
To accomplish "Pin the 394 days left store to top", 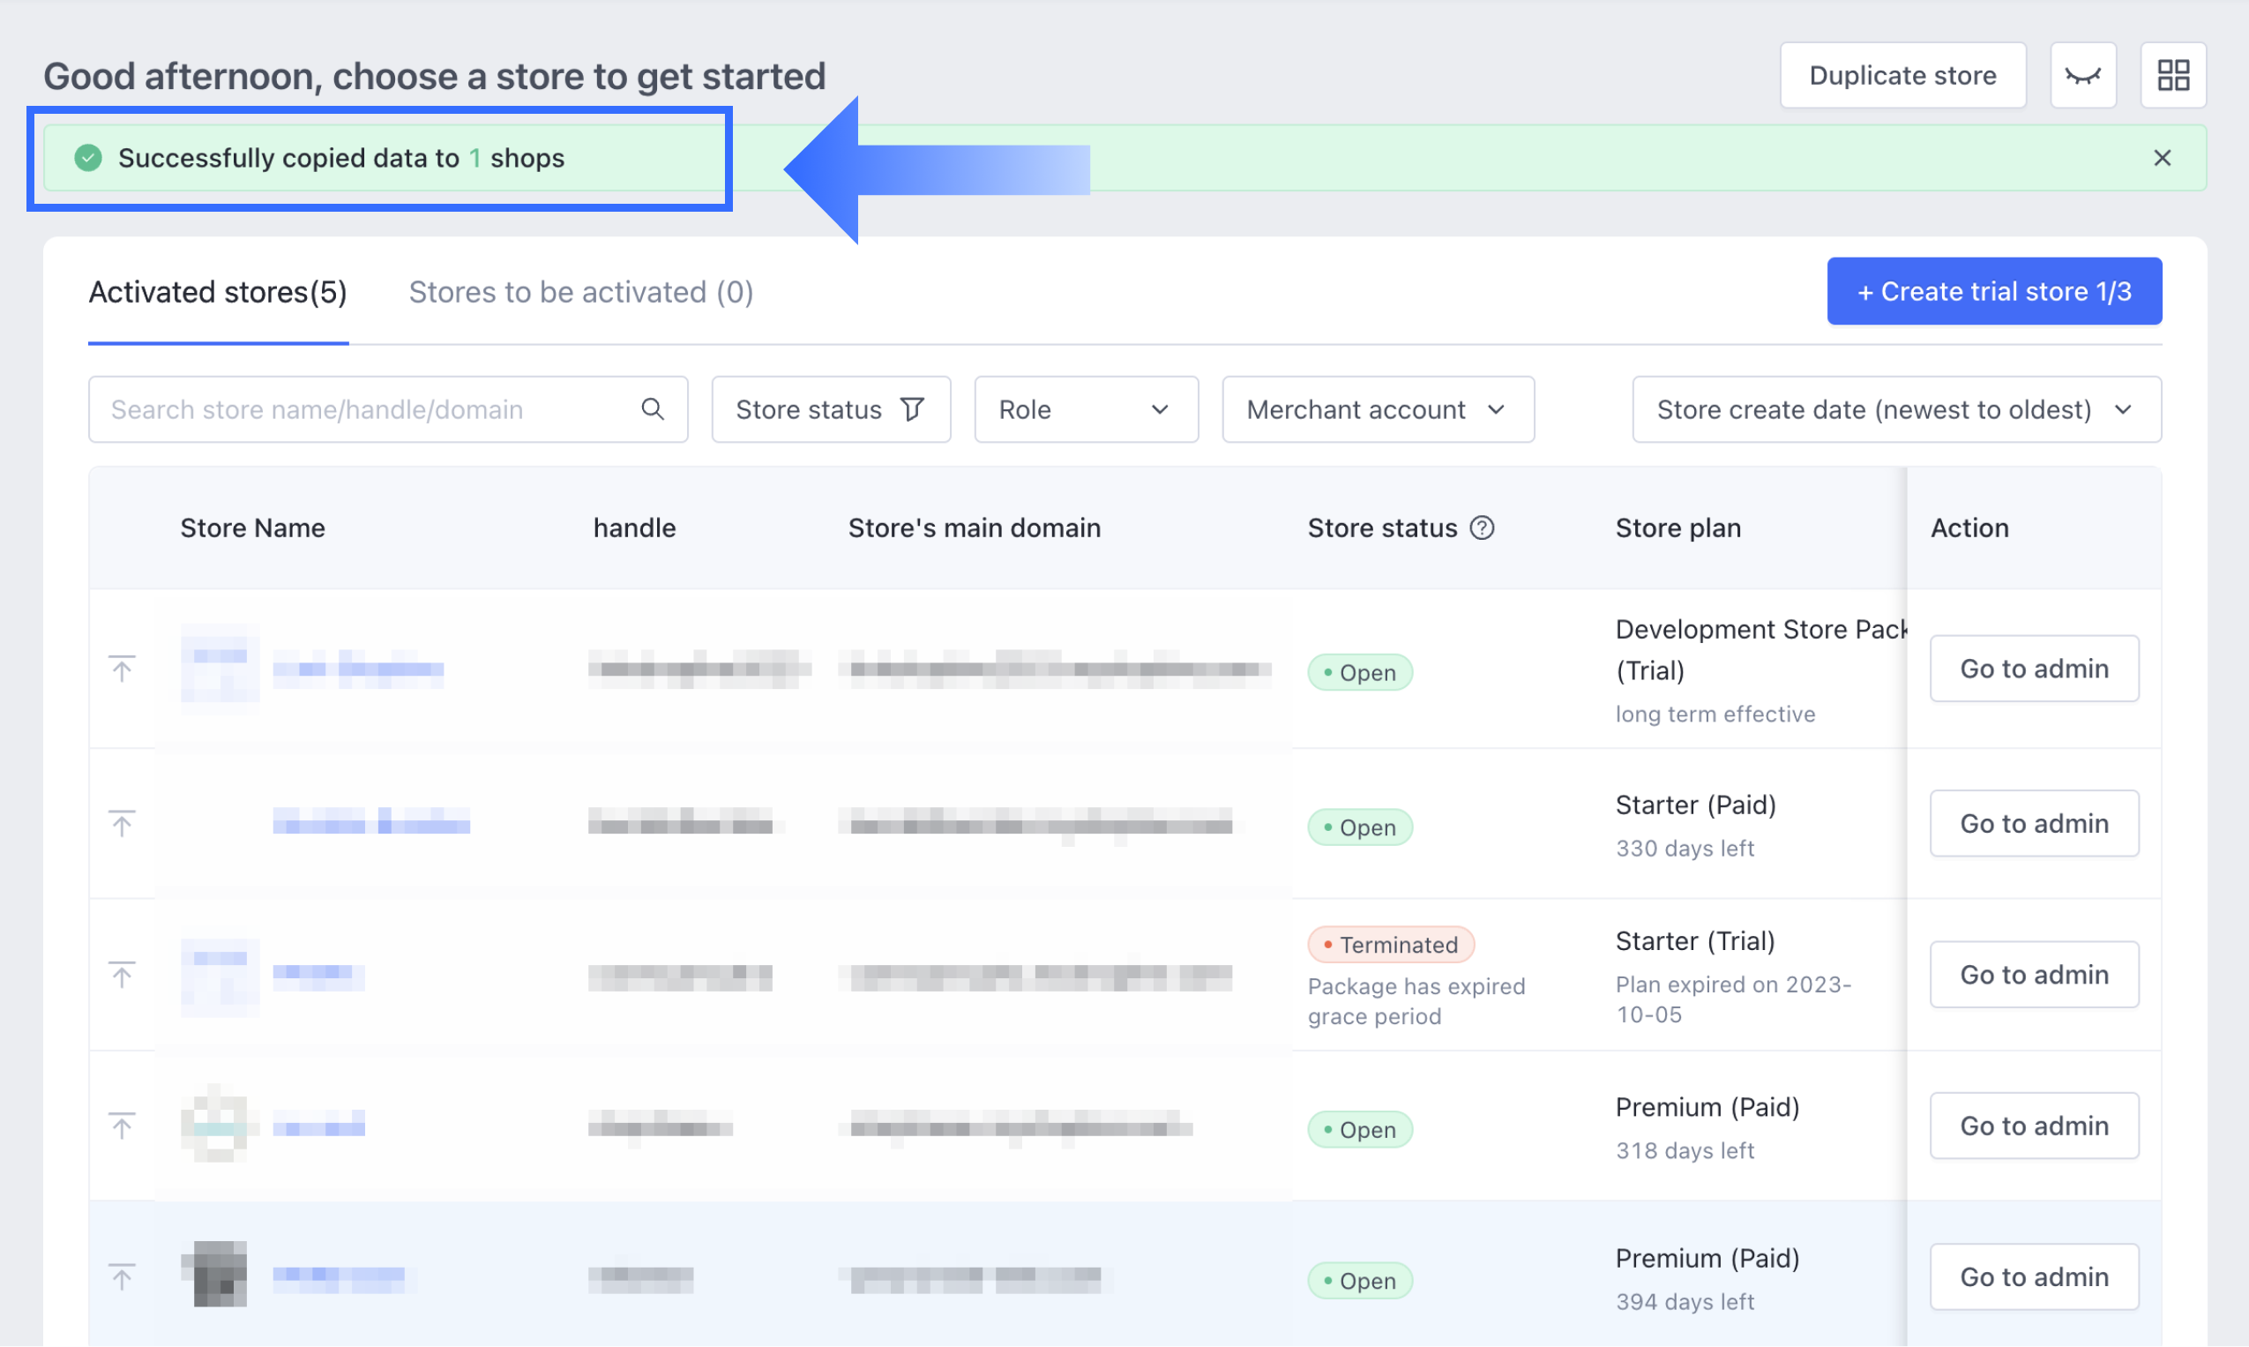I will coord(122,1276).
